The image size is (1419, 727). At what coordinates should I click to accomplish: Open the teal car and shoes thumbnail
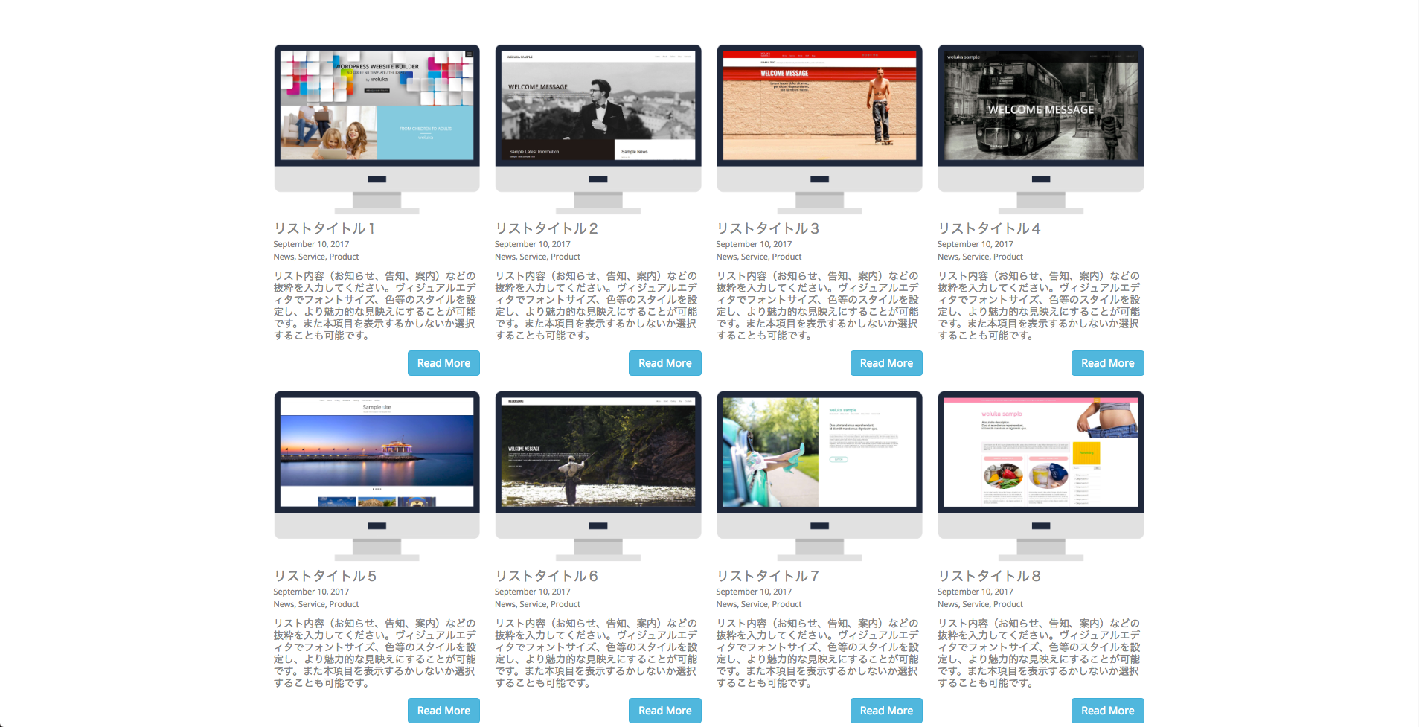[819, 476]
